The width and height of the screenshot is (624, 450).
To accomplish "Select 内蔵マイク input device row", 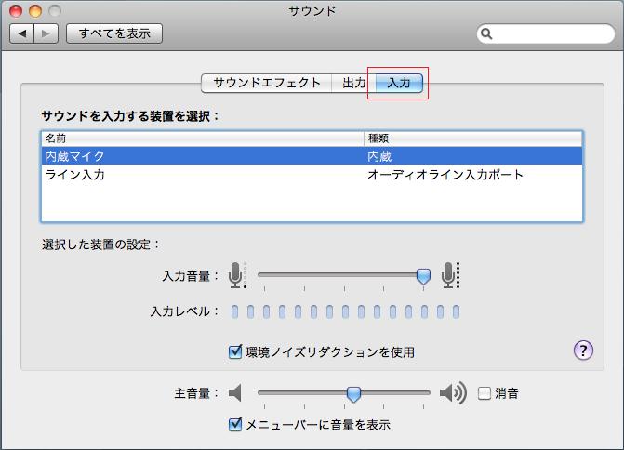I will [74, 156].
